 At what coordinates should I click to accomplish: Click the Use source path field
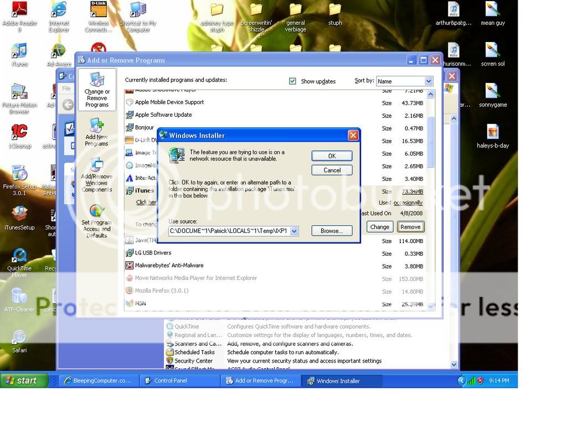(230, 231)
